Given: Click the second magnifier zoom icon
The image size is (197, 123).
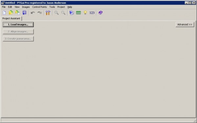Looking at the screenshot, I should tap(63, 13).
